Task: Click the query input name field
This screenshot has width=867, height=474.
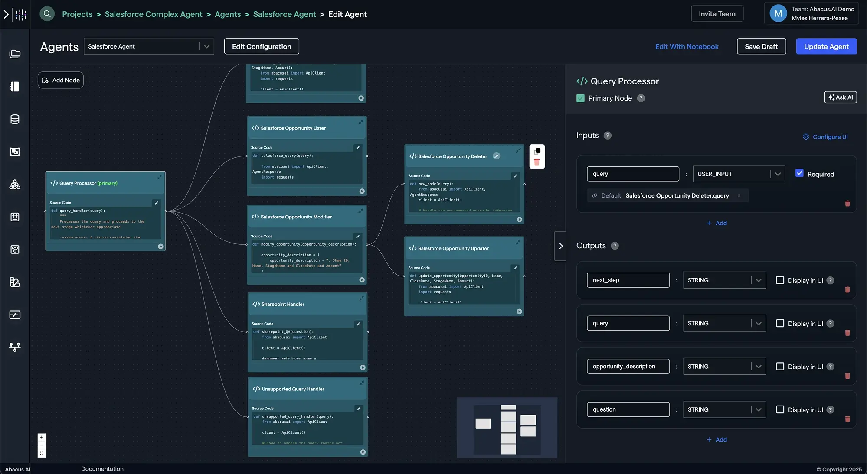Action: coord(633,174)
